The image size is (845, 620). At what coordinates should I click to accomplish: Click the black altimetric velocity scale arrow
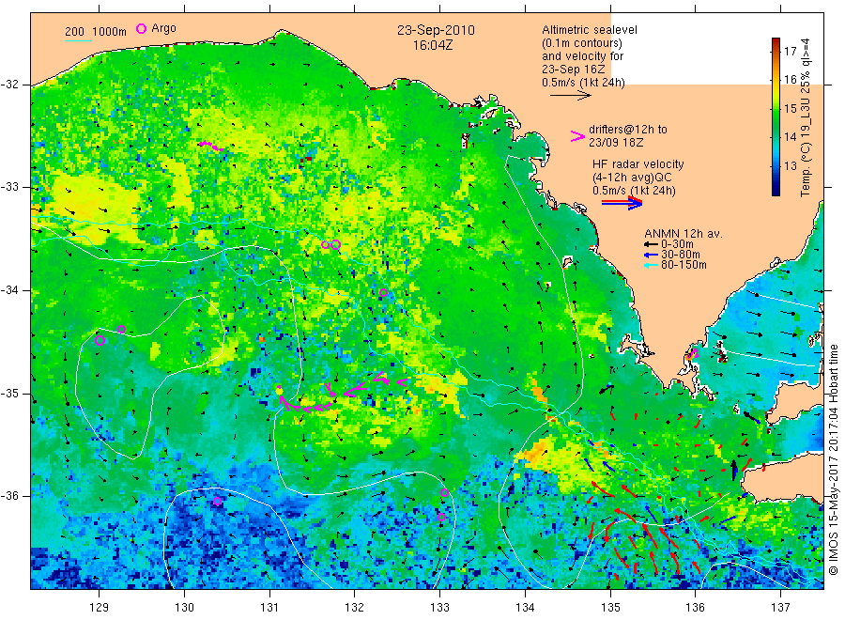point(571,96)
